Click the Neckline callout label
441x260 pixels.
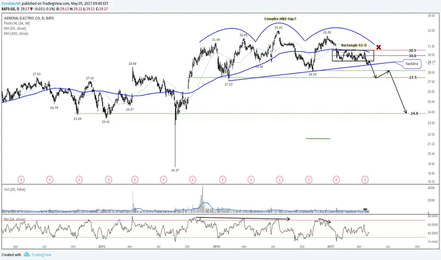coord(412,64)
